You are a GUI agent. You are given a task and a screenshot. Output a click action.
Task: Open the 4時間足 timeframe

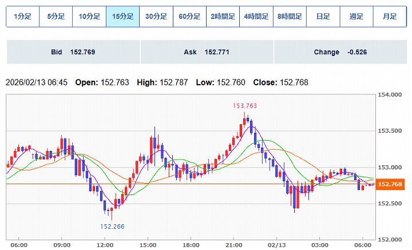click(x=256, y=17)
